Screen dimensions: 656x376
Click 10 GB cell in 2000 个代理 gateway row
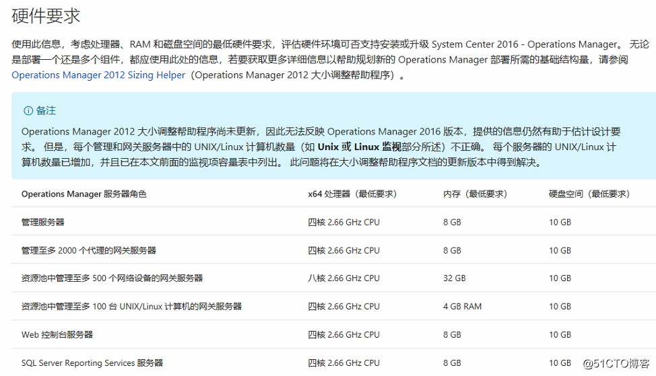coord(560,251)
